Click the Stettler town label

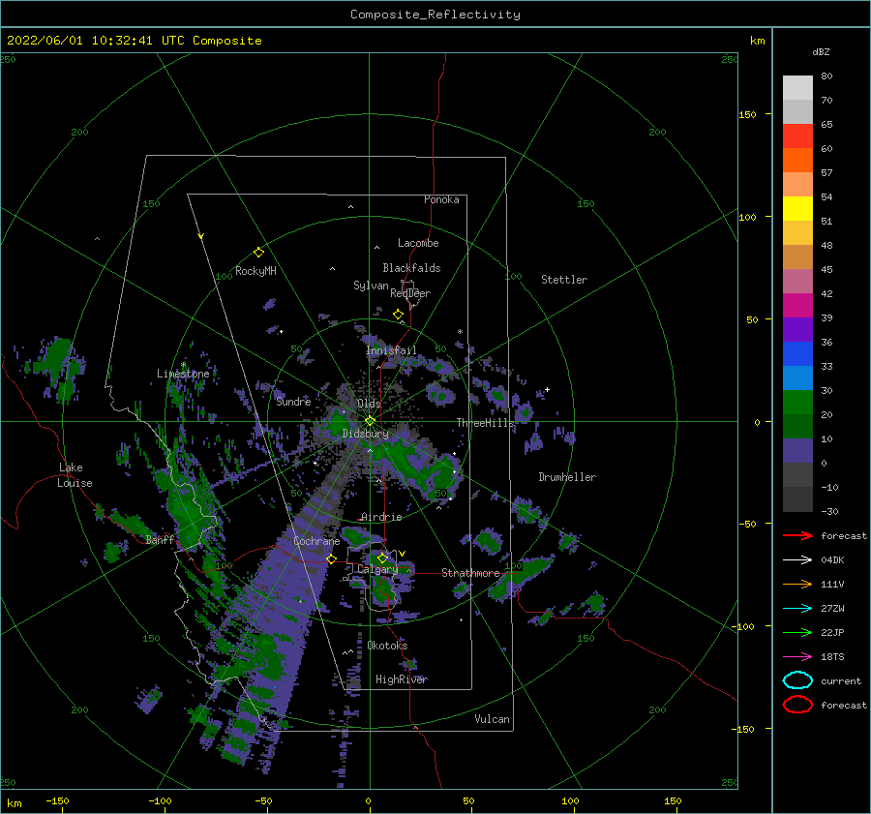(x=564, y=280)
